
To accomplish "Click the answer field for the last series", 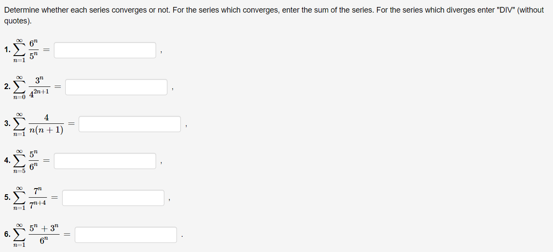I will [x=126, y=235].
